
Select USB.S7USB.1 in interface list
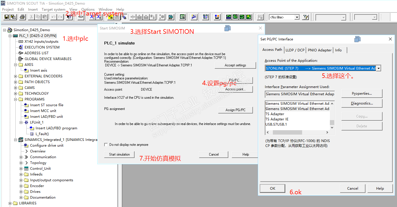click(276, 124)
